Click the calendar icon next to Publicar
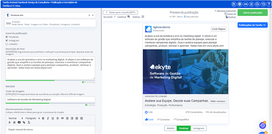 pyautogui.click(x=143, y=17)
